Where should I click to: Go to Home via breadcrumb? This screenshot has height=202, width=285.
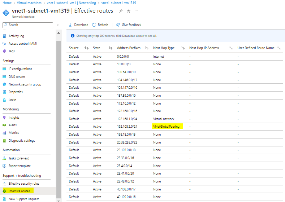[x=7, y=3]
